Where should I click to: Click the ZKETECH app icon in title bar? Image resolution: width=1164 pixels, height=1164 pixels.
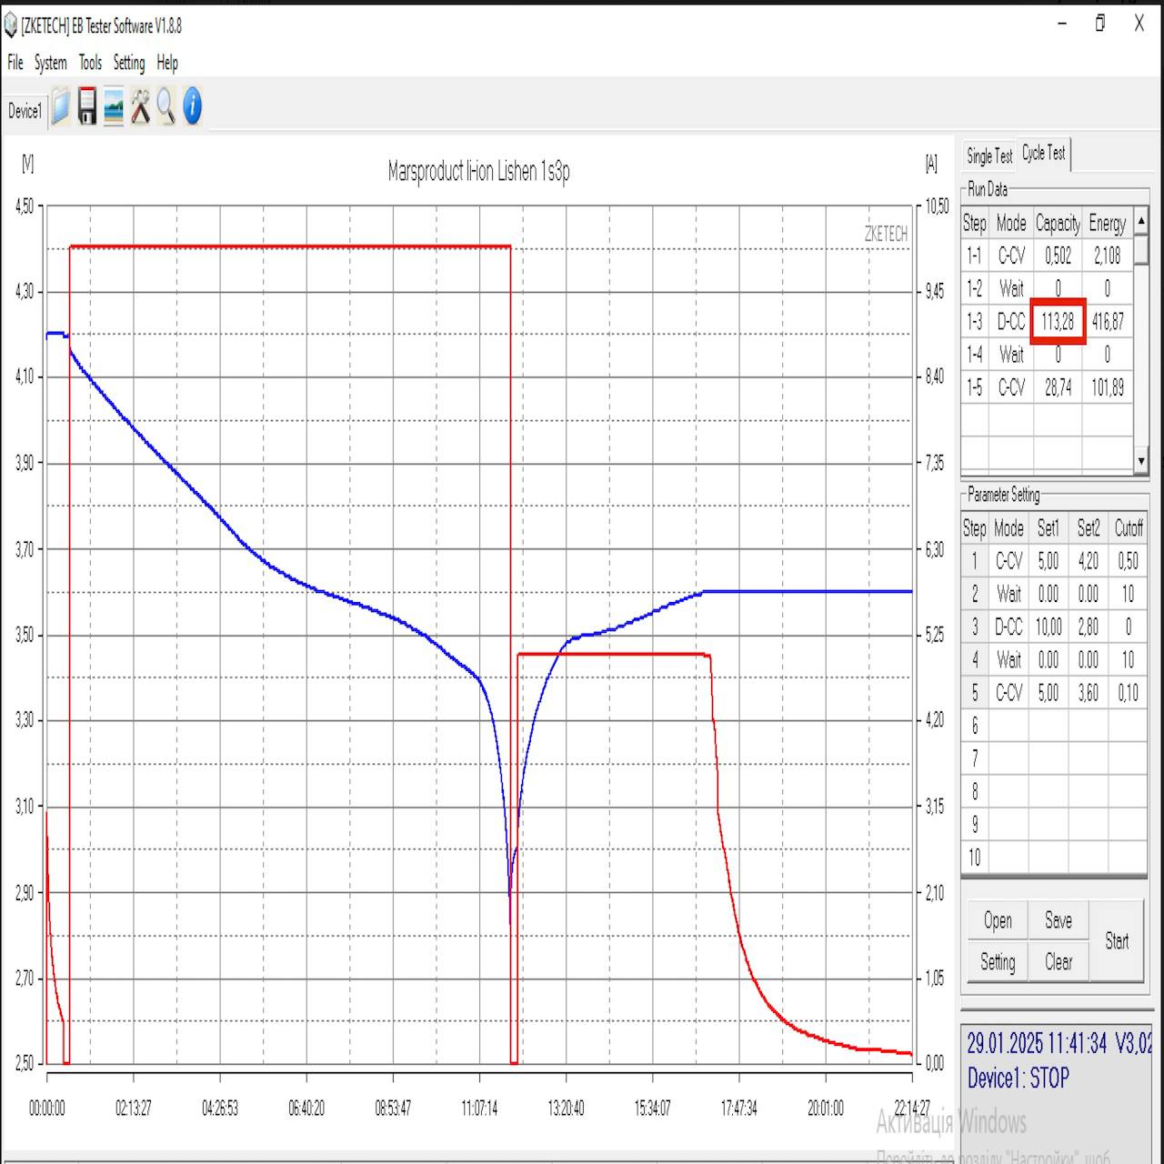point(10,26)
